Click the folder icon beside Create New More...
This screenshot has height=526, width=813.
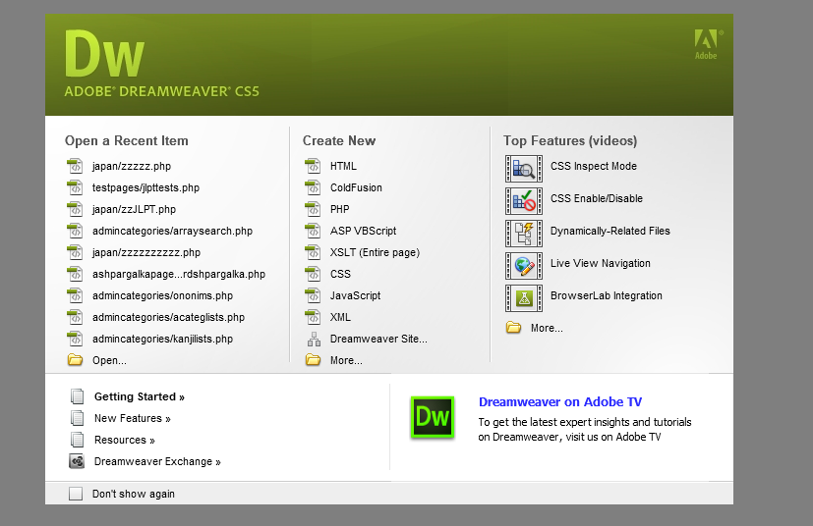[x=314, y=360]
